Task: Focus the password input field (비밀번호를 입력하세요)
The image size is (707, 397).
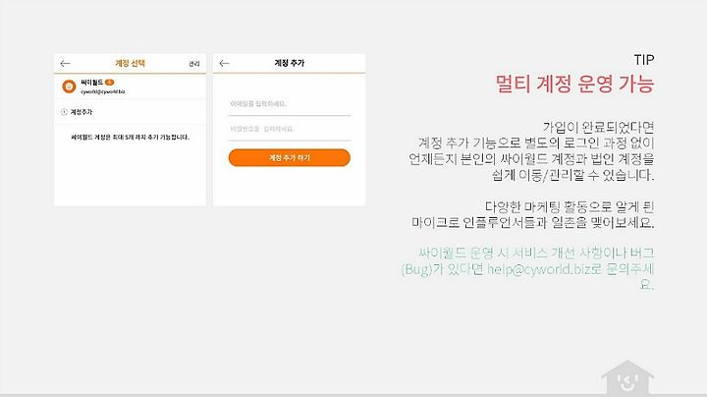Action: pos(290,130)
